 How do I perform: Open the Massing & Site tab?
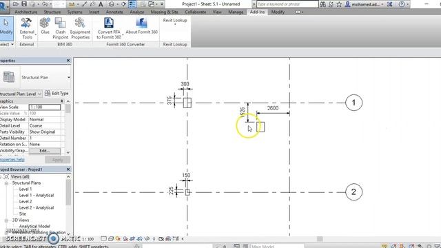[x=165, y=12]
